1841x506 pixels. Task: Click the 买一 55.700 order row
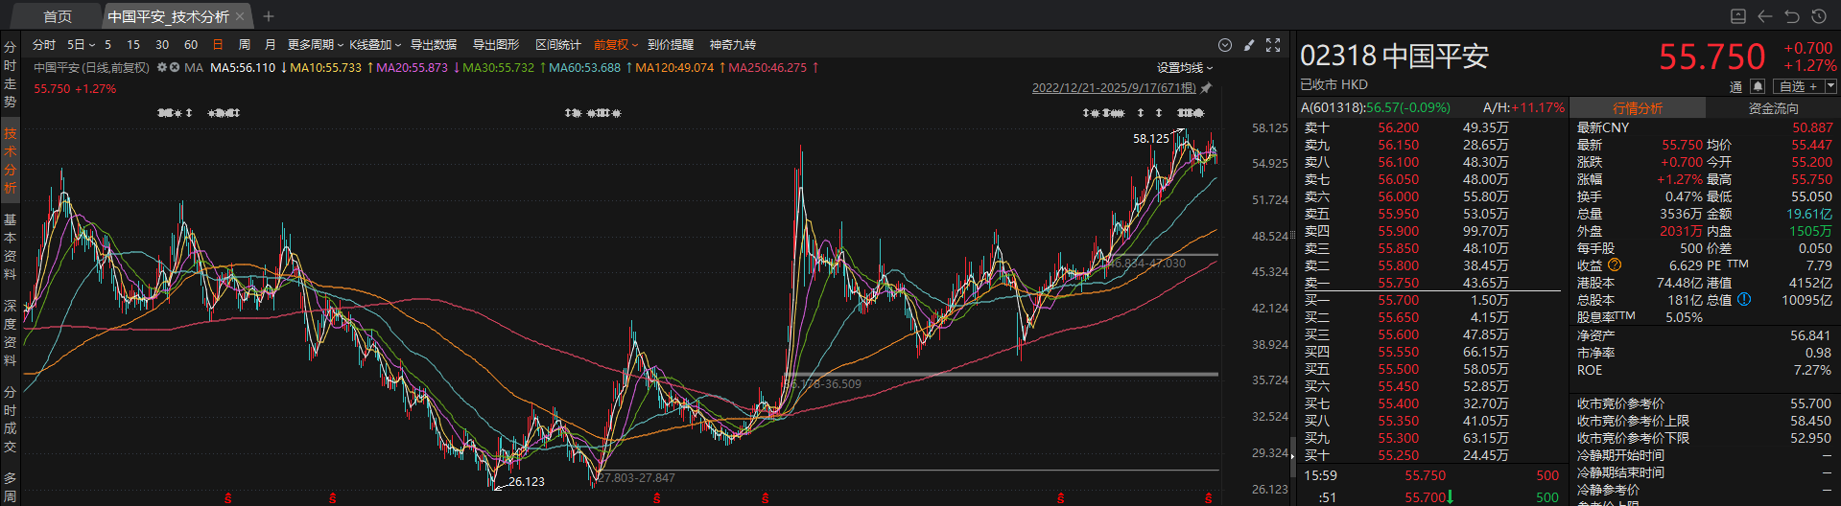click(x=1433, y=300)
